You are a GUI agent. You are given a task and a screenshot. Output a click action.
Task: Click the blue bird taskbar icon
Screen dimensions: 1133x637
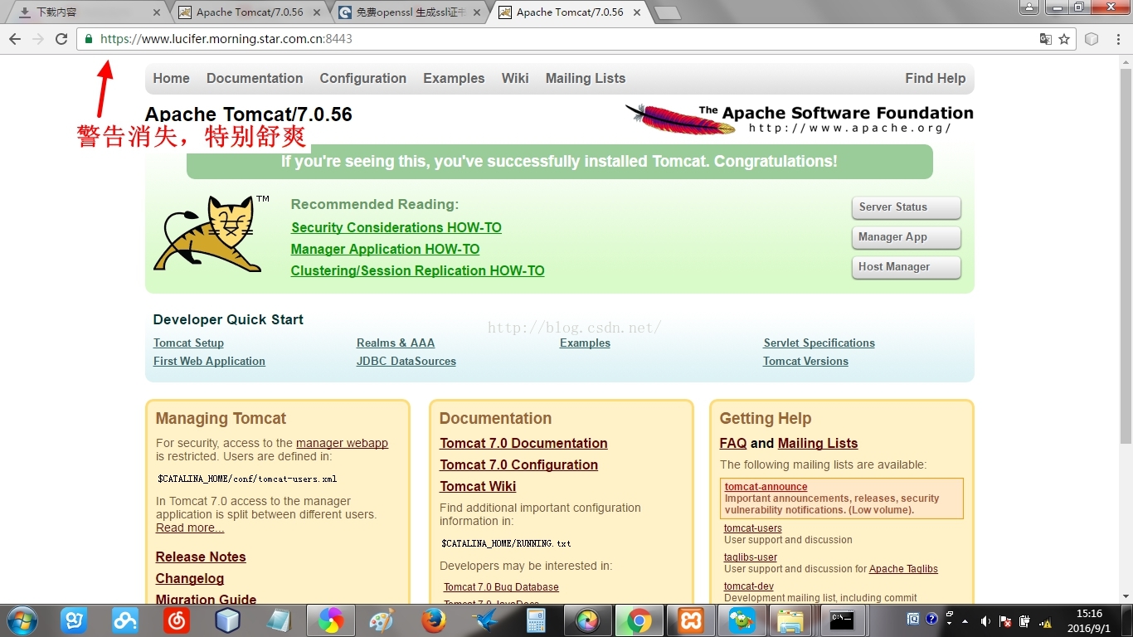point(484,620)
